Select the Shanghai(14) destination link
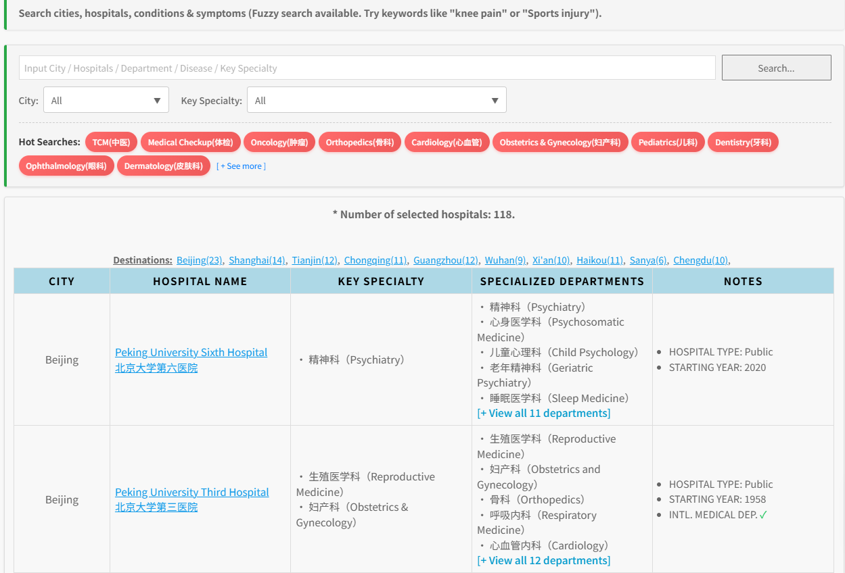The height and width of the screenshot is (573, 845). coord(256,260)
